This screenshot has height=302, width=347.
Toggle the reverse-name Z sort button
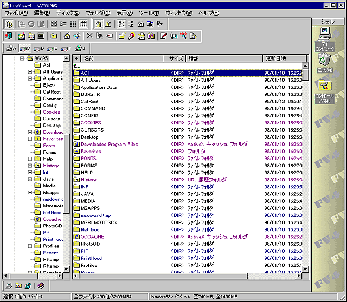point(131,24)
